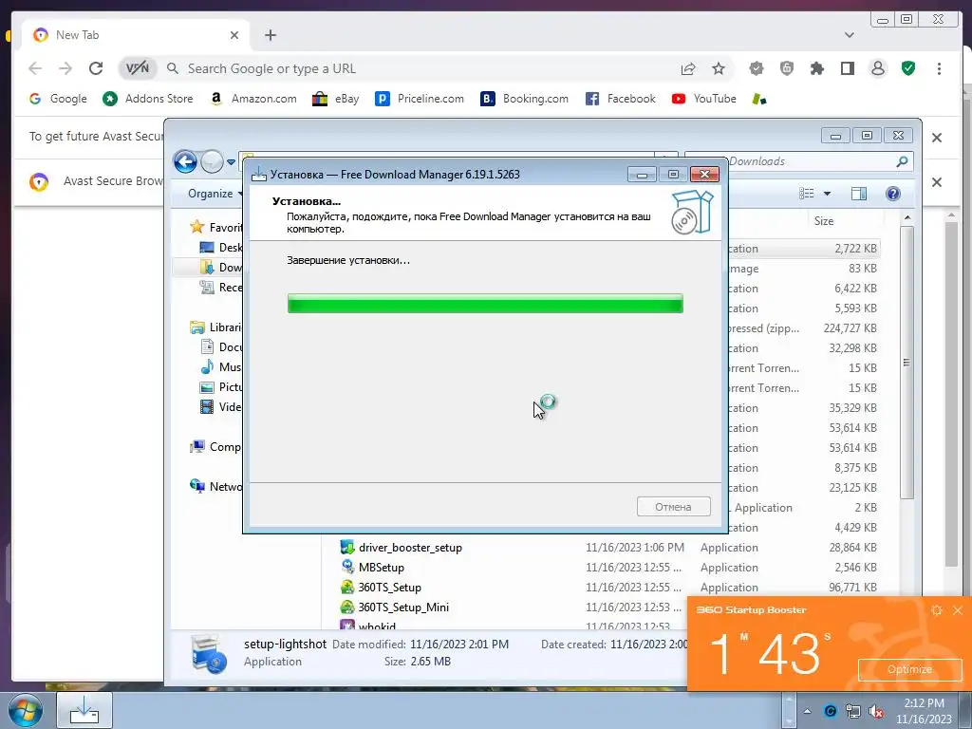Toggle the VPN icon in address bar

(137, 68)
